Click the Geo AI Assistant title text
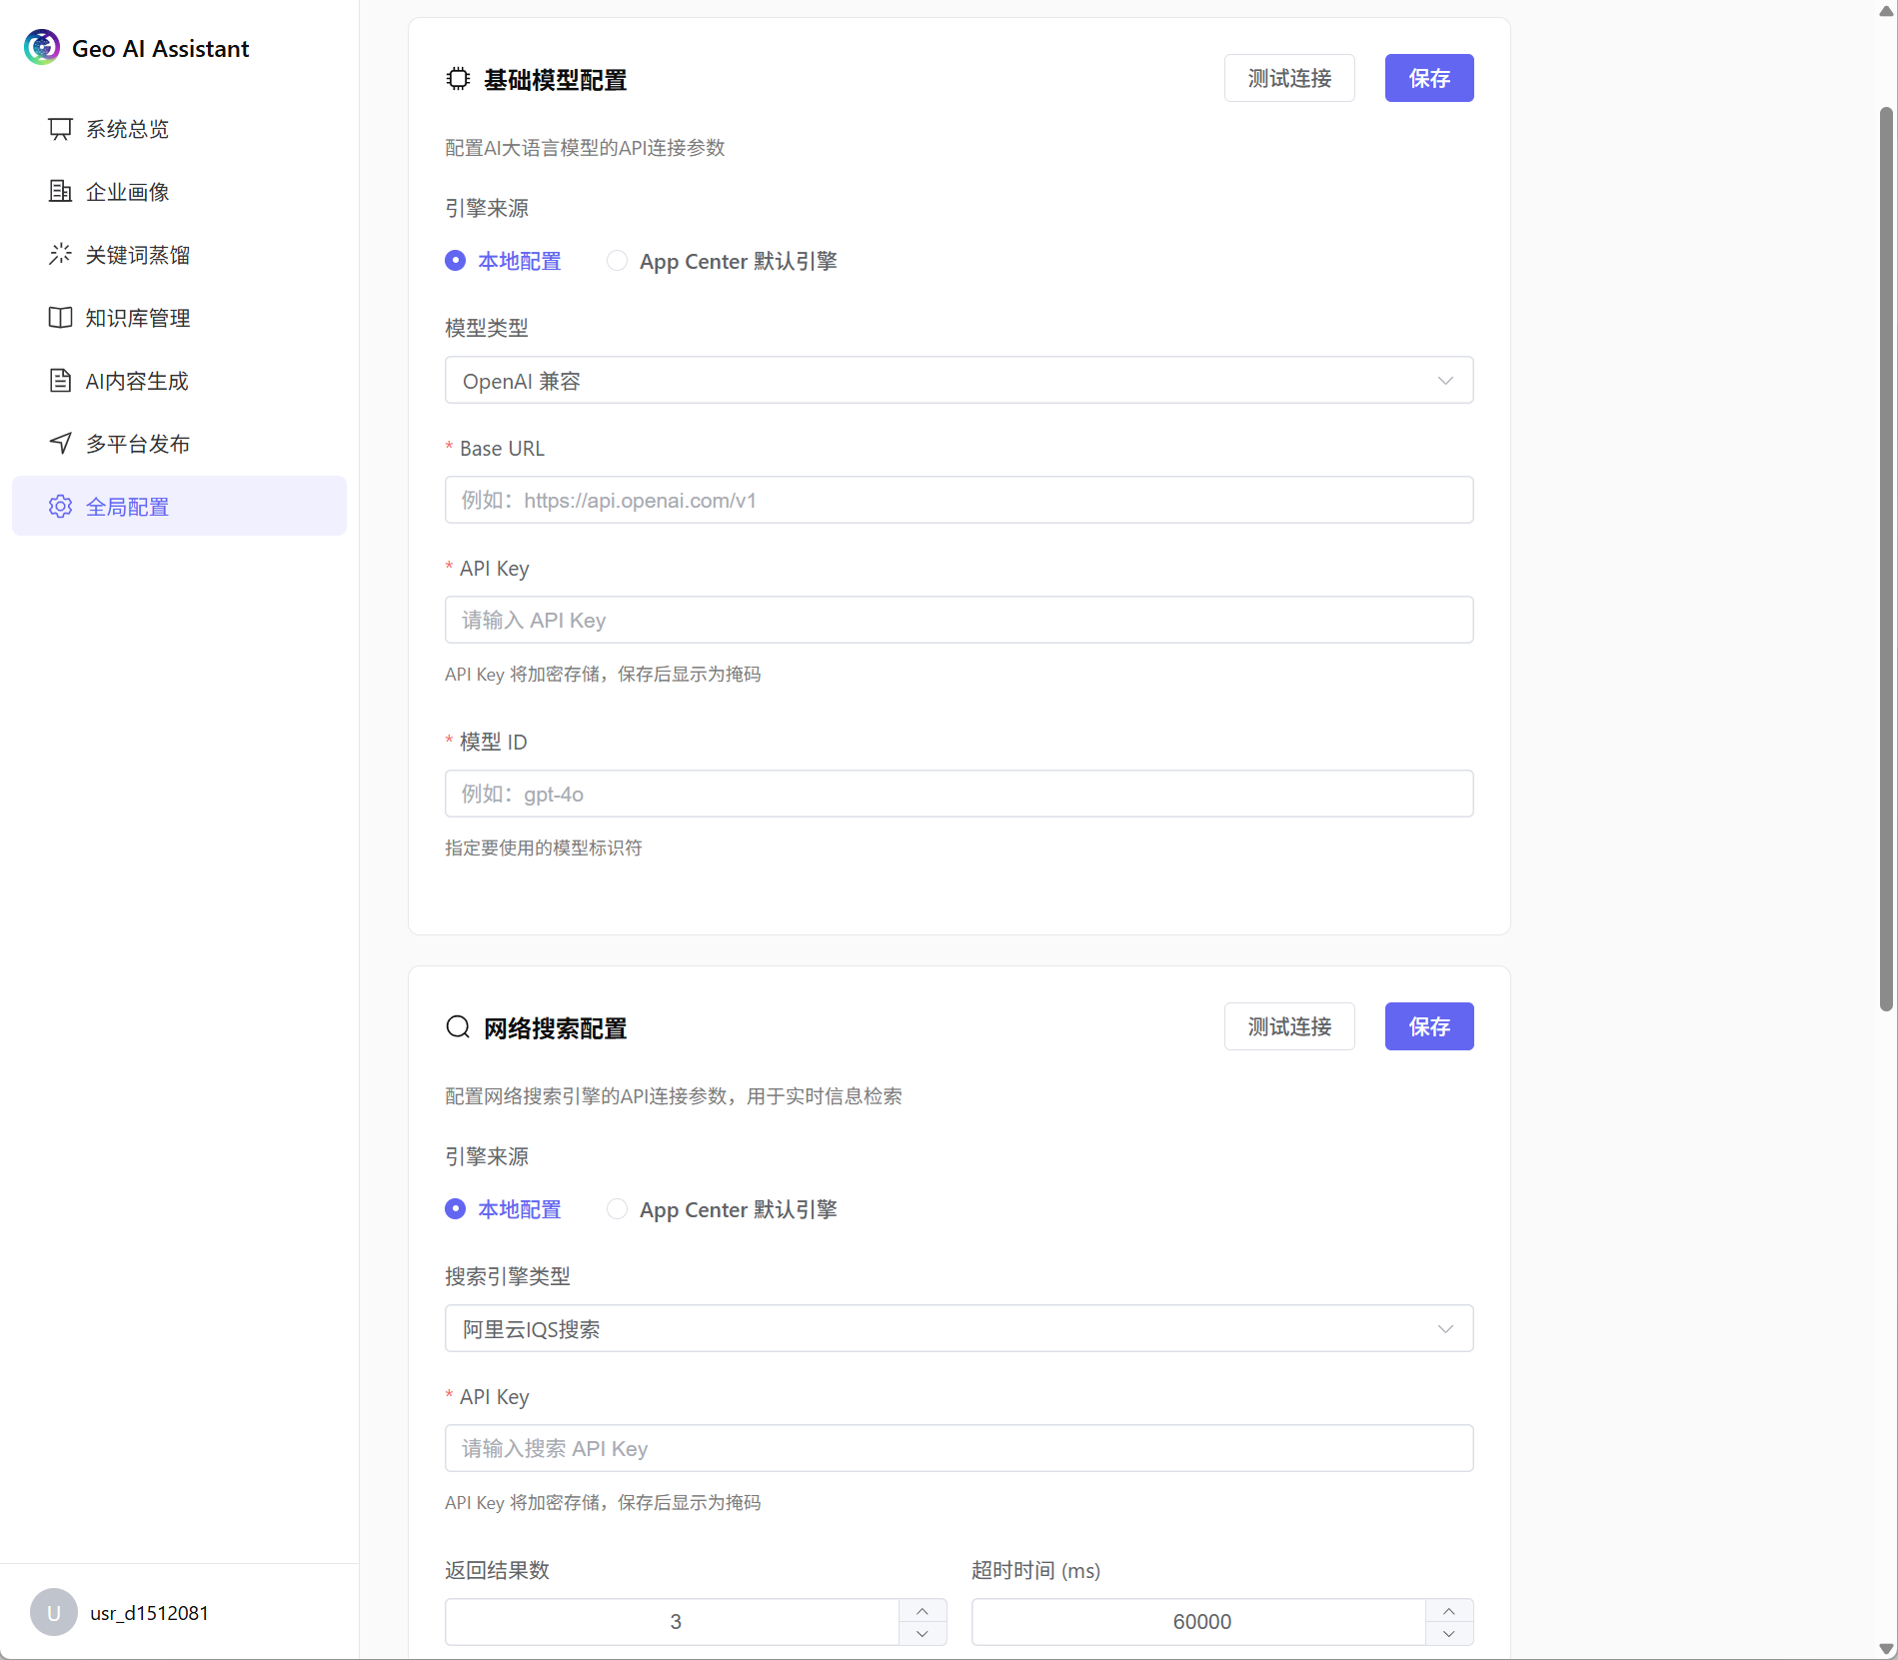The height and width of the screenshot is (1660, 1898). [x=160, y=48]
